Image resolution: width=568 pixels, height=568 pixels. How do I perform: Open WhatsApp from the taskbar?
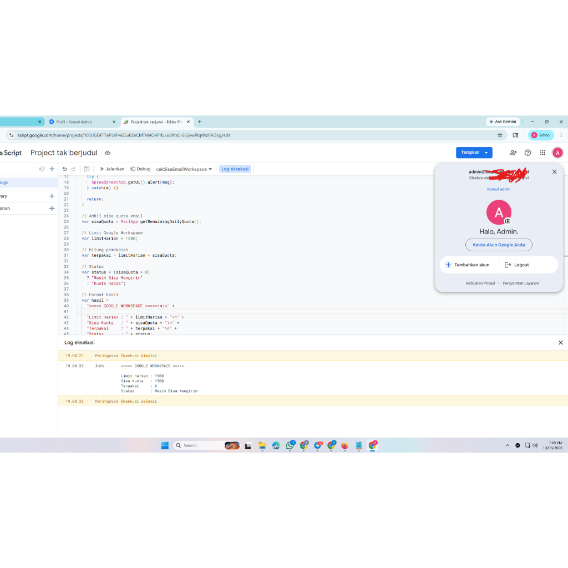290,445
